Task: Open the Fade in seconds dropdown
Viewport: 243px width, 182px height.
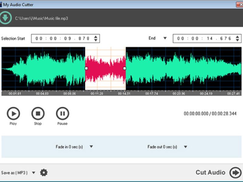Action: [x=91, y=147]
